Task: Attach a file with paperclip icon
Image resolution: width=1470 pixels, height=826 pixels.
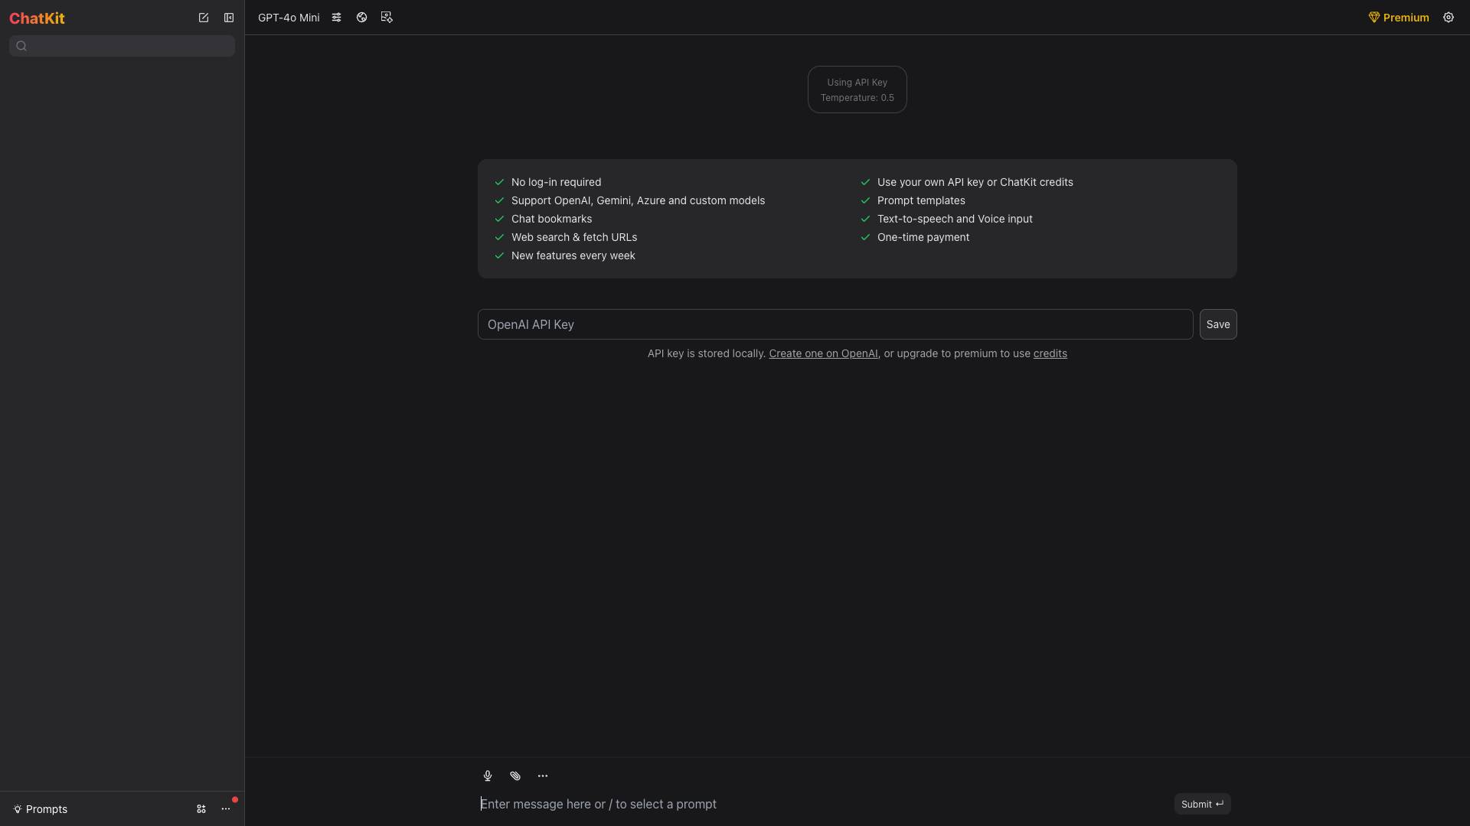Action: [515, 776]
